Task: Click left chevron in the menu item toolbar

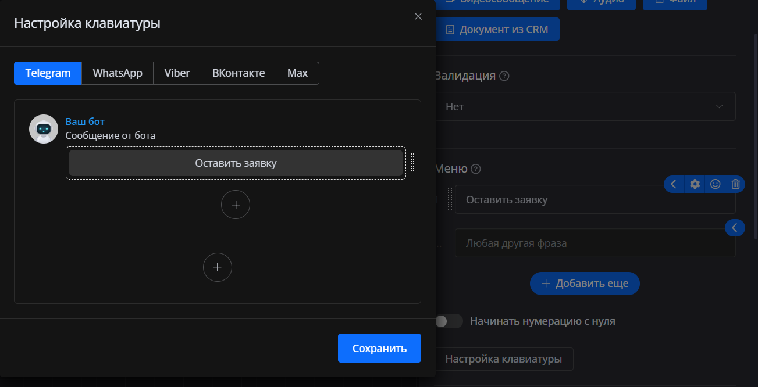Action: point(674,184)
